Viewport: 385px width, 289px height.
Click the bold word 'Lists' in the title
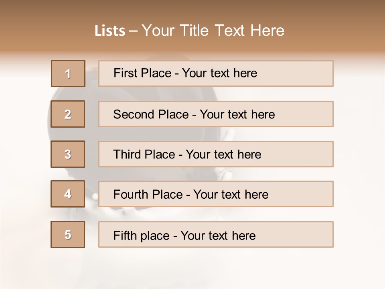coord(110,31)
